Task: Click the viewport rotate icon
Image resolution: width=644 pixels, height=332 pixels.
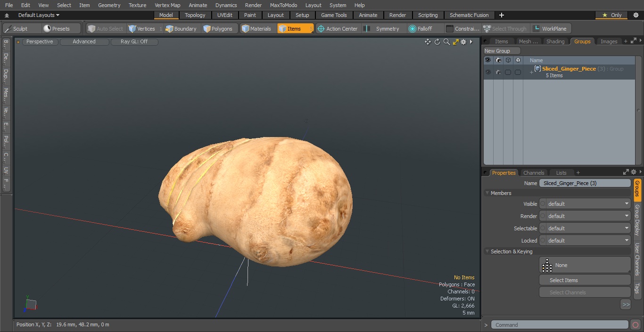Action: coord(437,42)
